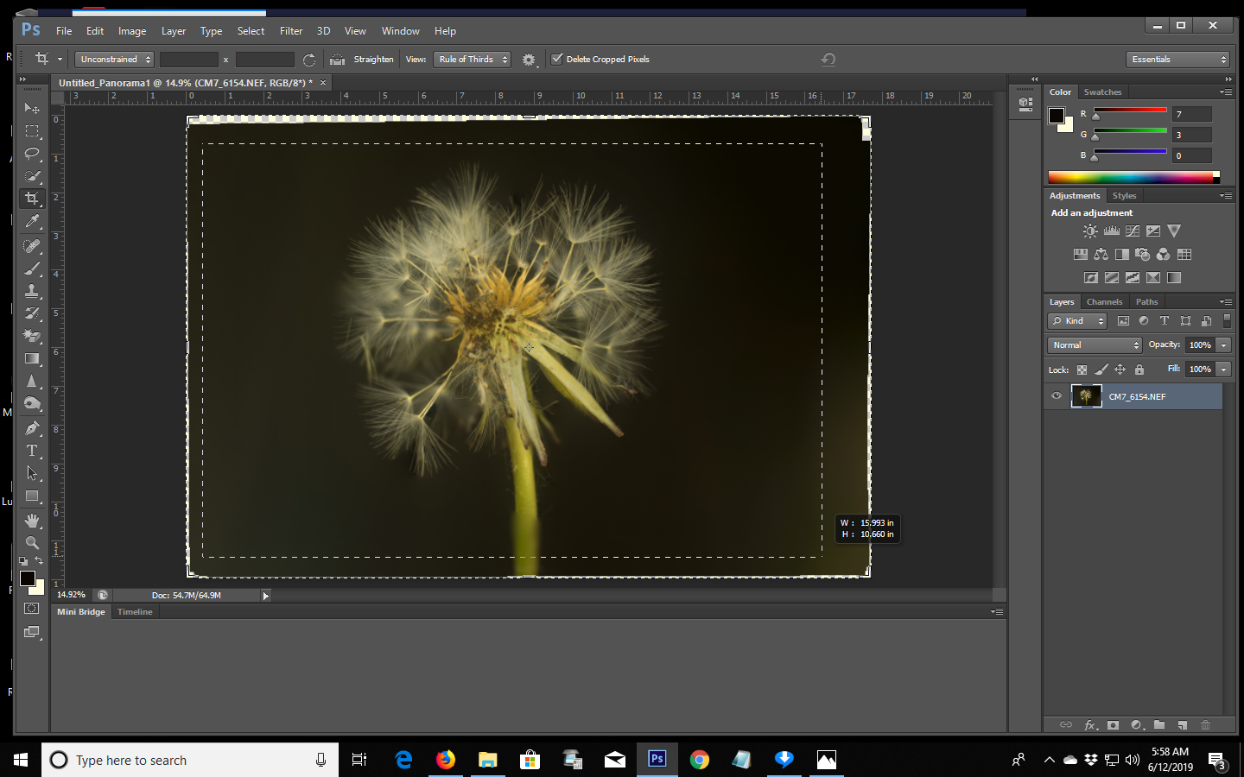Turn layer filtering on or off
The image size is (1244, 777).
(x=1227, y=321)
